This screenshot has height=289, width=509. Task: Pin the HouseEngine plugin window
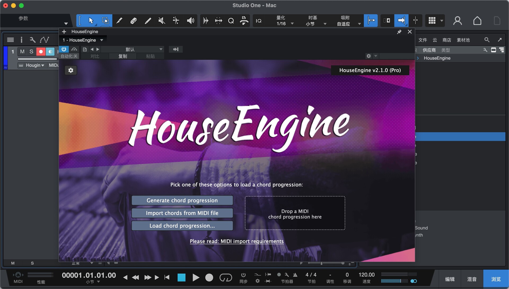(399, 32)
